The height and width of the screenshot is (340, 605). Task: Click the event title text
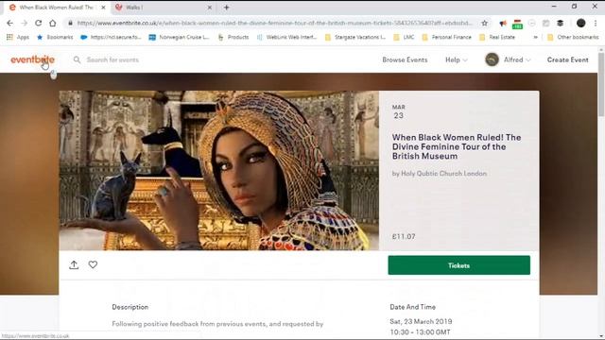(x=457, y=147)
